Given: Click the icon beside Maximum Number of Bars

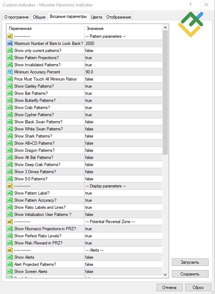Looking at the screenshot, I should [10, 44].
